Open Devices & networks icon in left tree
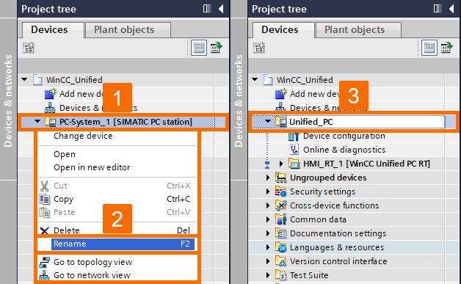461x284 pixels. coord(50,108)
